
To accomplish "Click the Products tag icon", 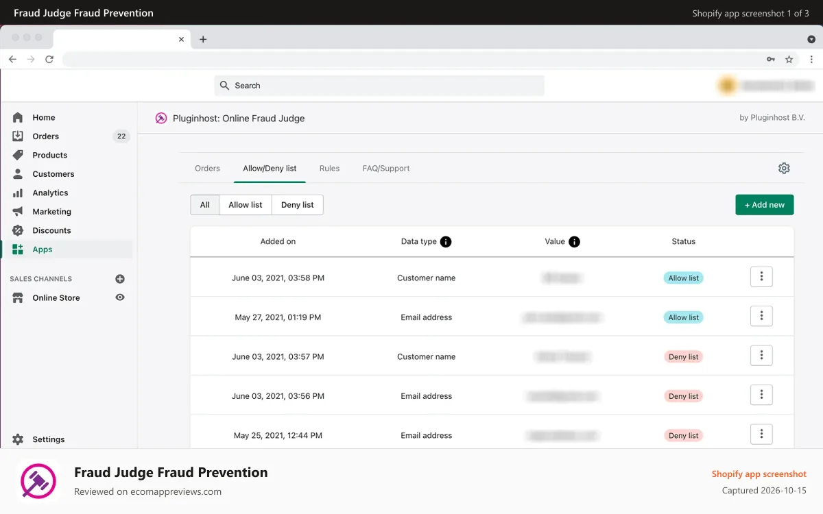I will pyautogui.click(x=18, y=155).
